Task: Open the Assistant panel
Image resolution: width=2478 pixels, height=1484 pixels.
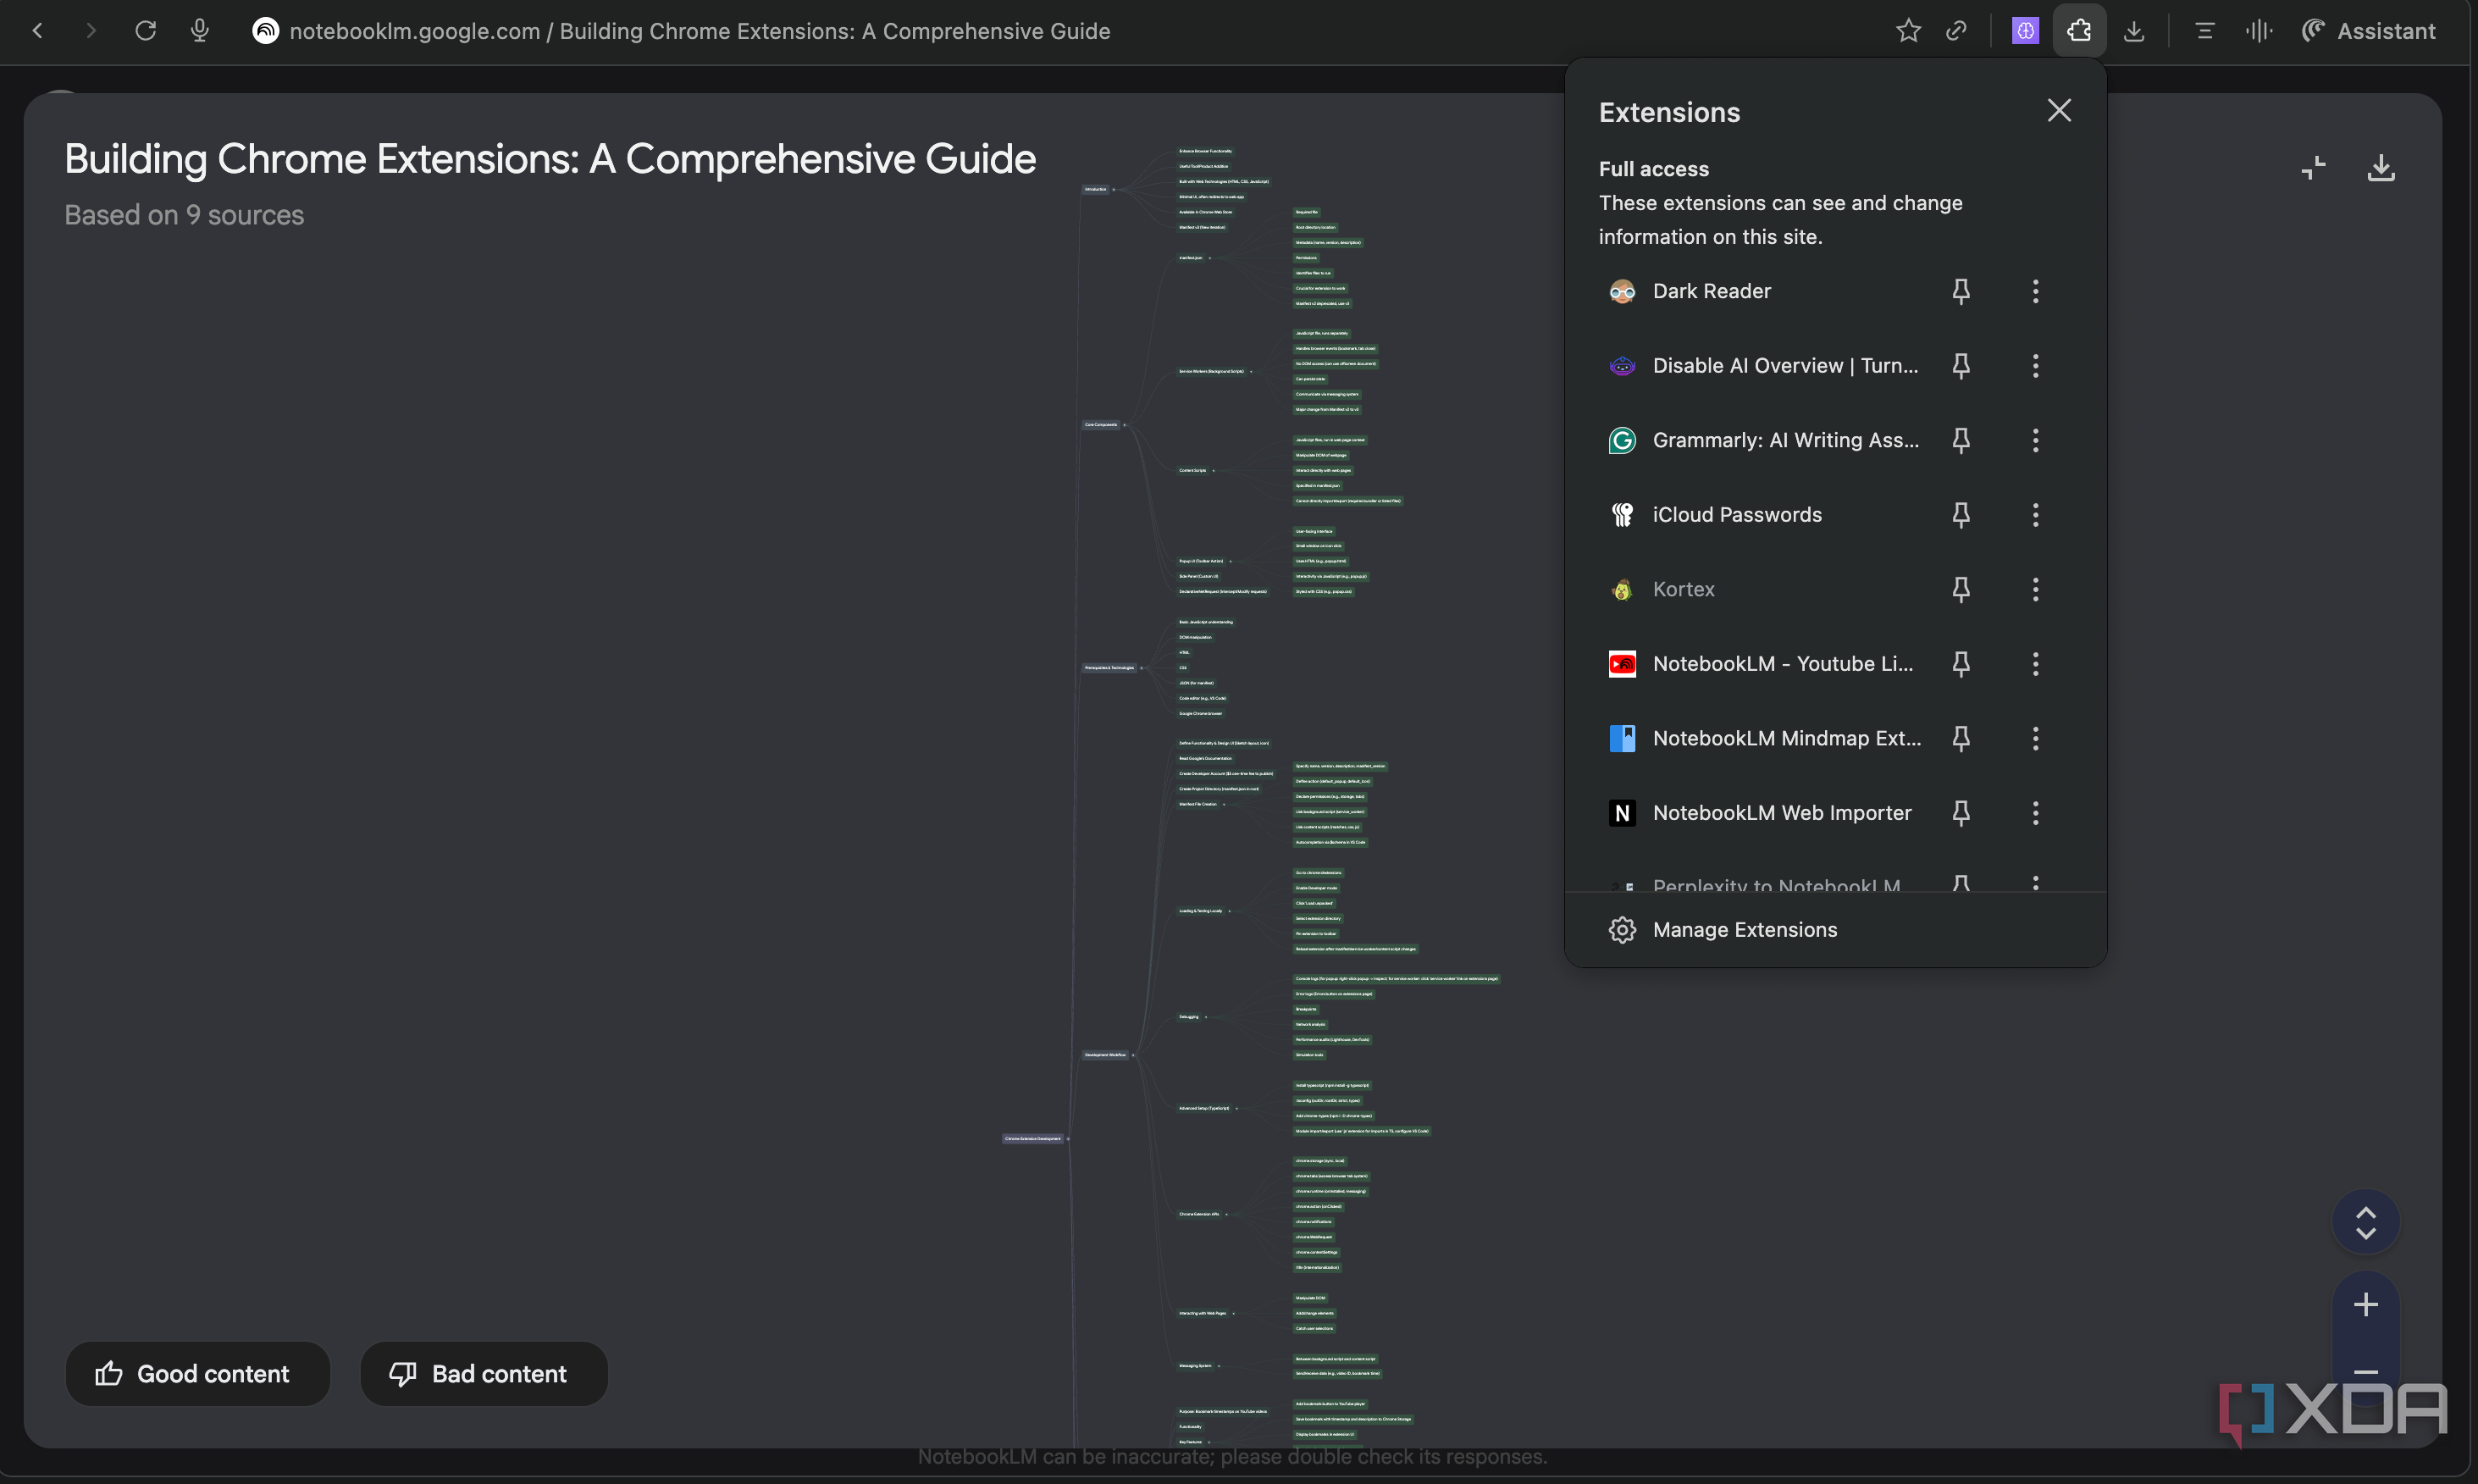Action: pyautogui.click(x=2368, y=31)
